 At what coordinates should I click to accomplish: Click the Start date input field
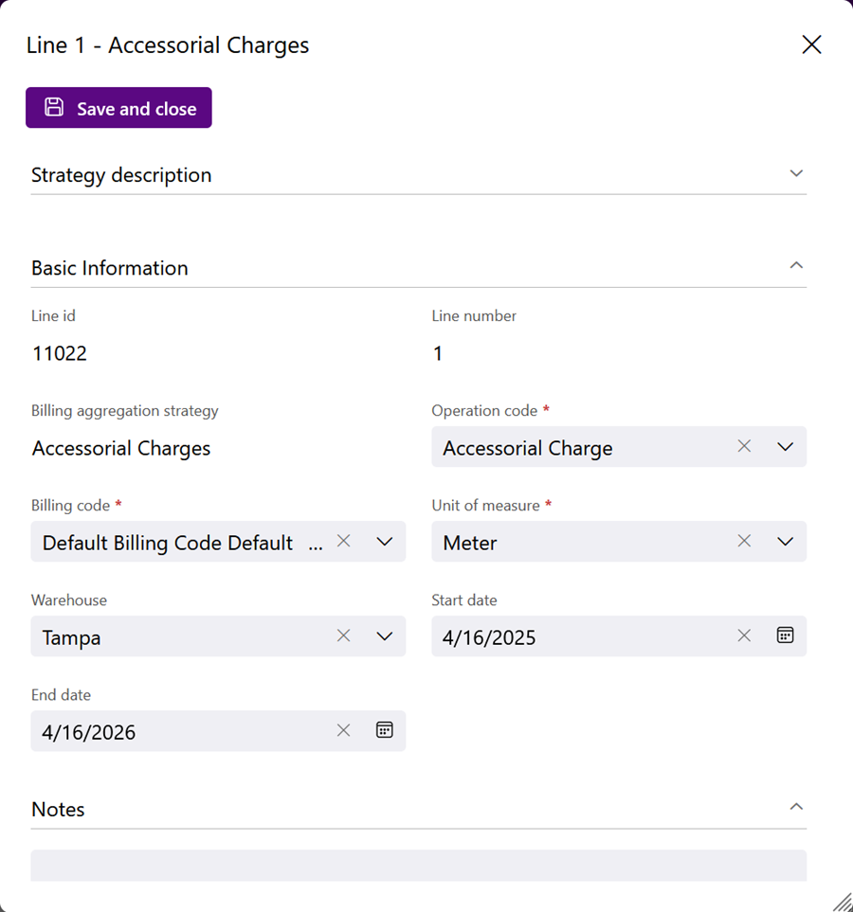582,636
